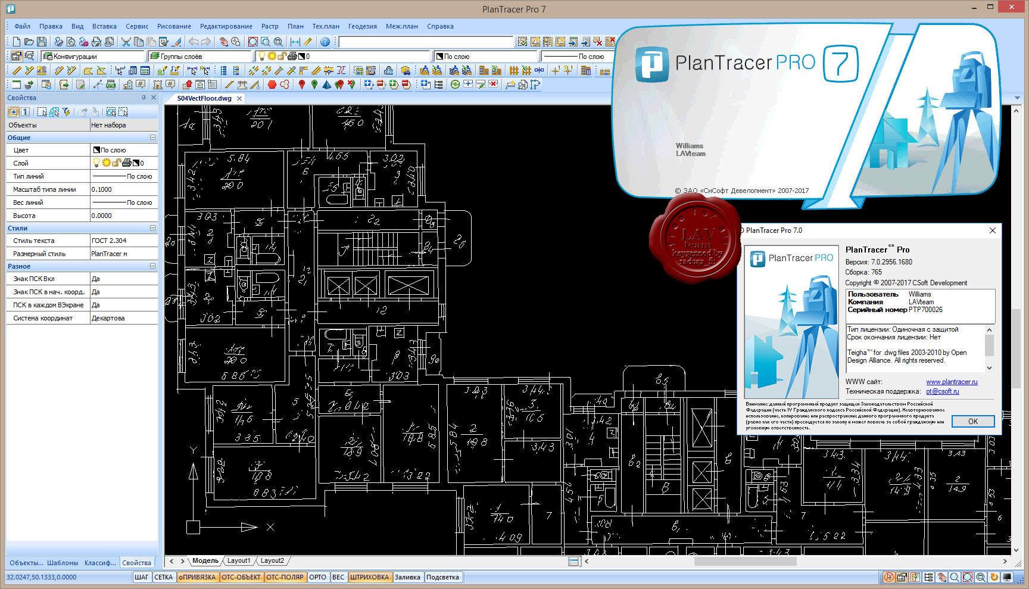1029x589 pixels.
Task: Click the Масштаб типа линии value 0.1000
Action: pyautogui.click(x=124, y=189)
